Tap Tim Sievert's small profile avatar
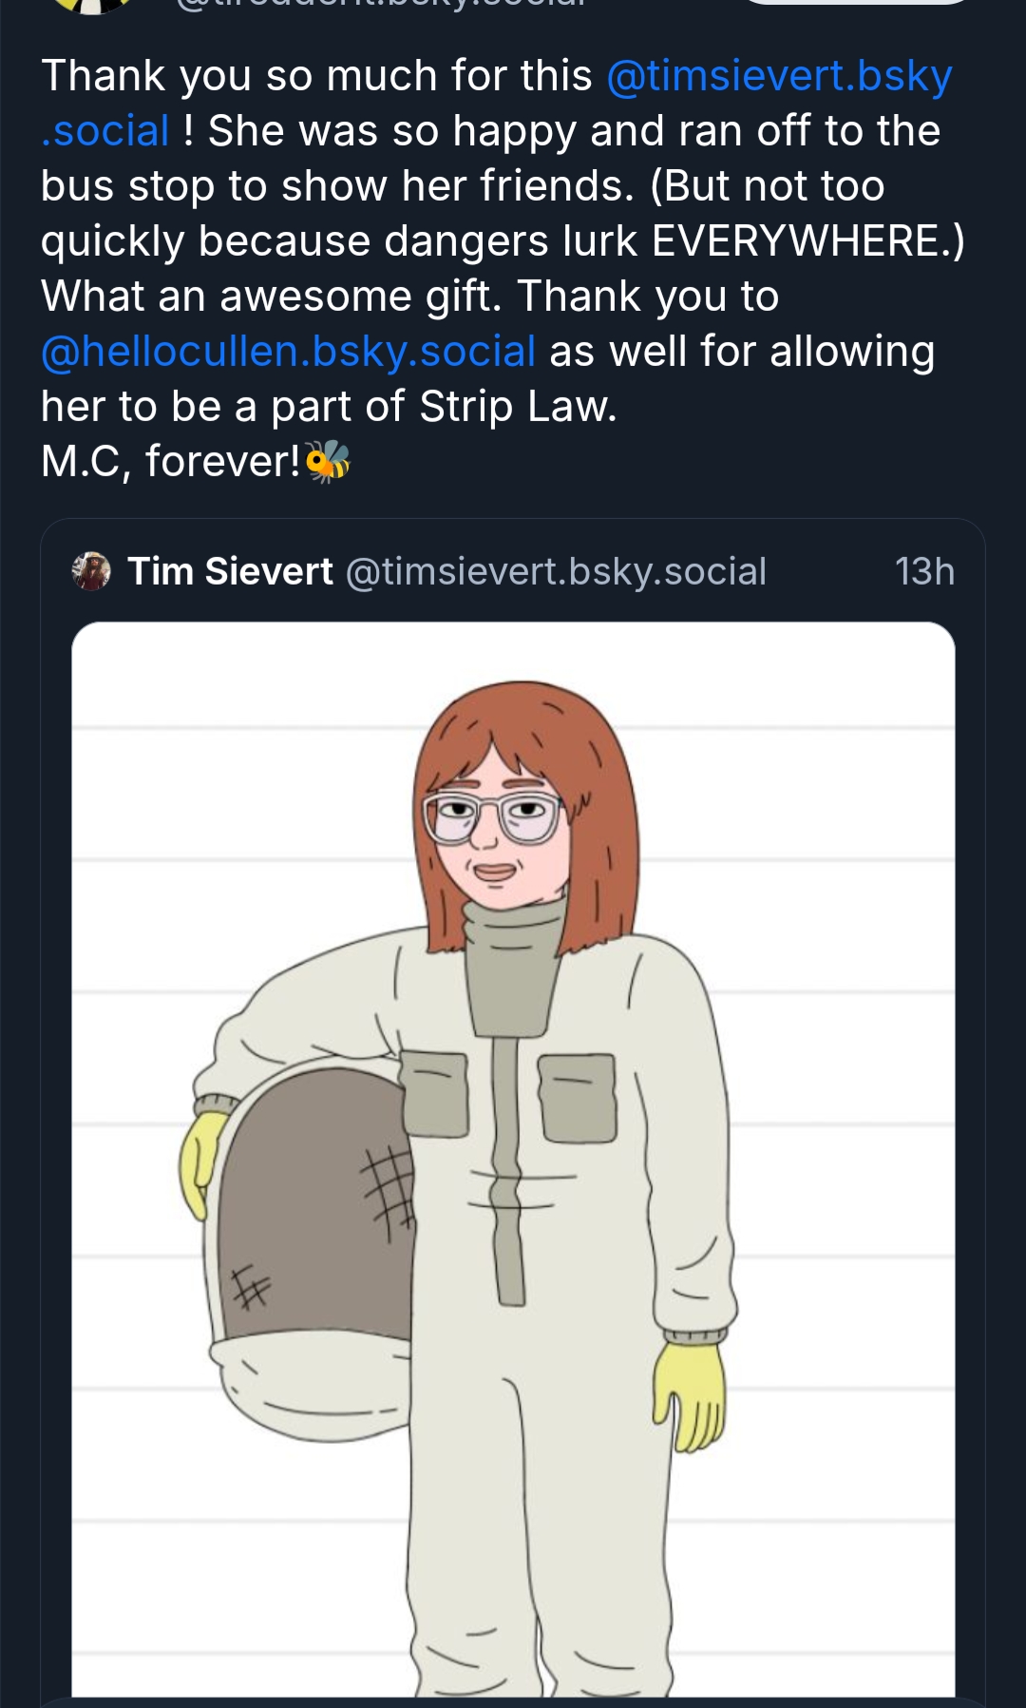 tap(91, 571)
